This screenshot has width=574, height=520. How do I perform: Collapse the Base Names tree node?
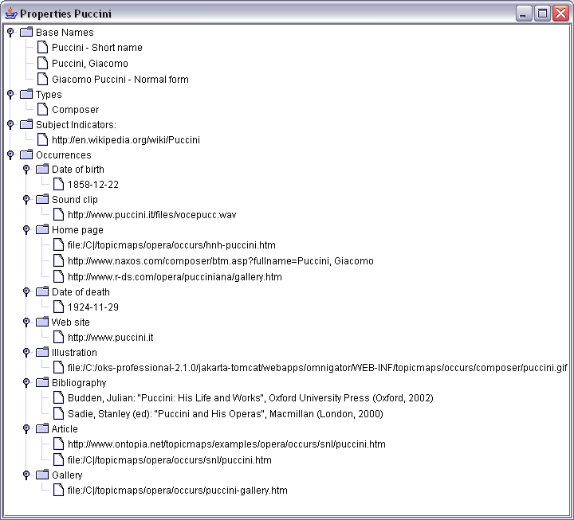point(10,33)
